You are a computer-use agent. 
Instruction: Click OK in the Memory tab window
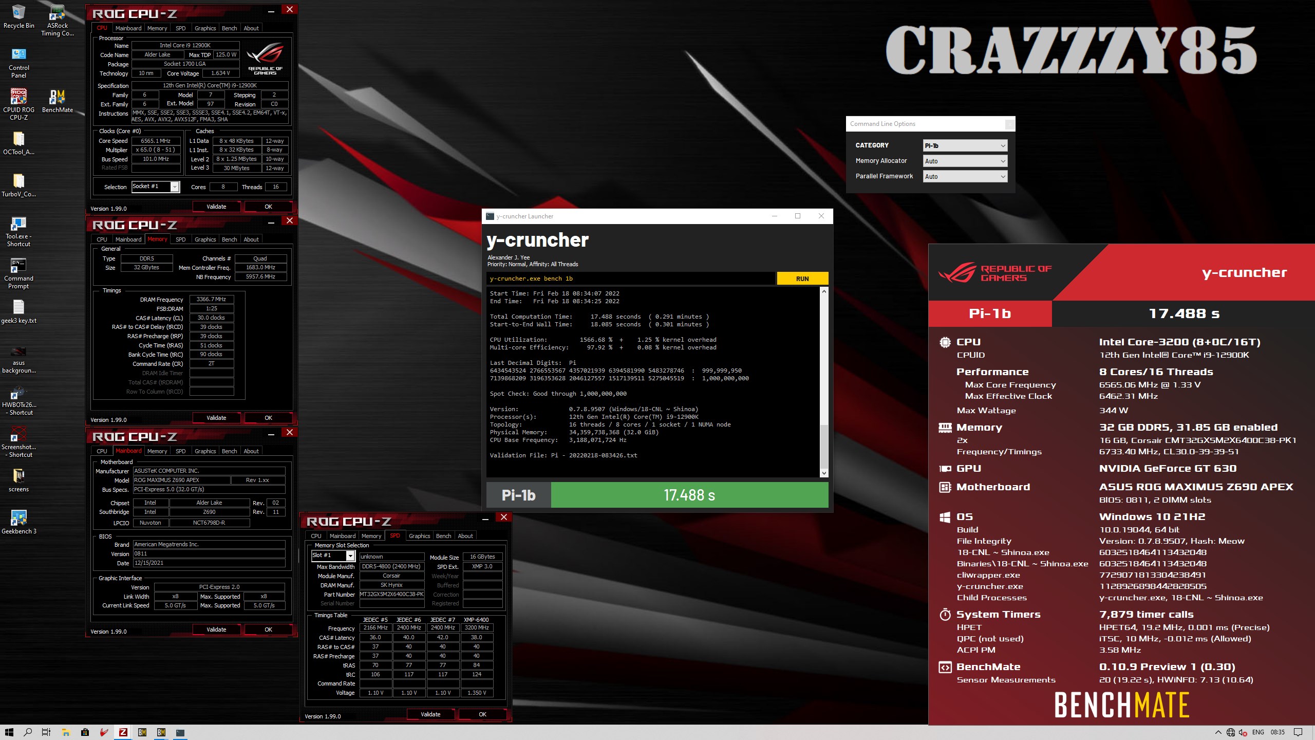coord(268,418)
